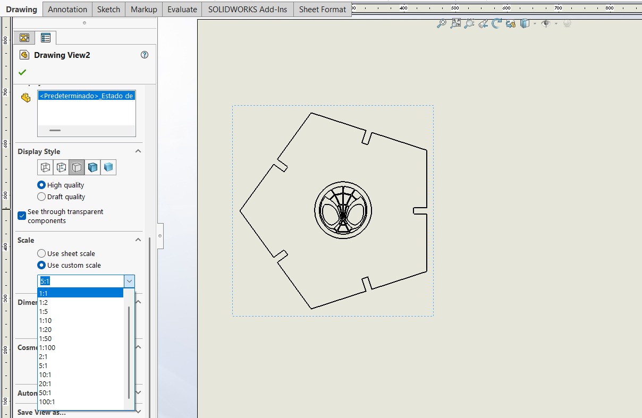The width and height of the screenshot is (642, 418).
Task: Choose Use sheet scale option
Action: pos(41,253)
